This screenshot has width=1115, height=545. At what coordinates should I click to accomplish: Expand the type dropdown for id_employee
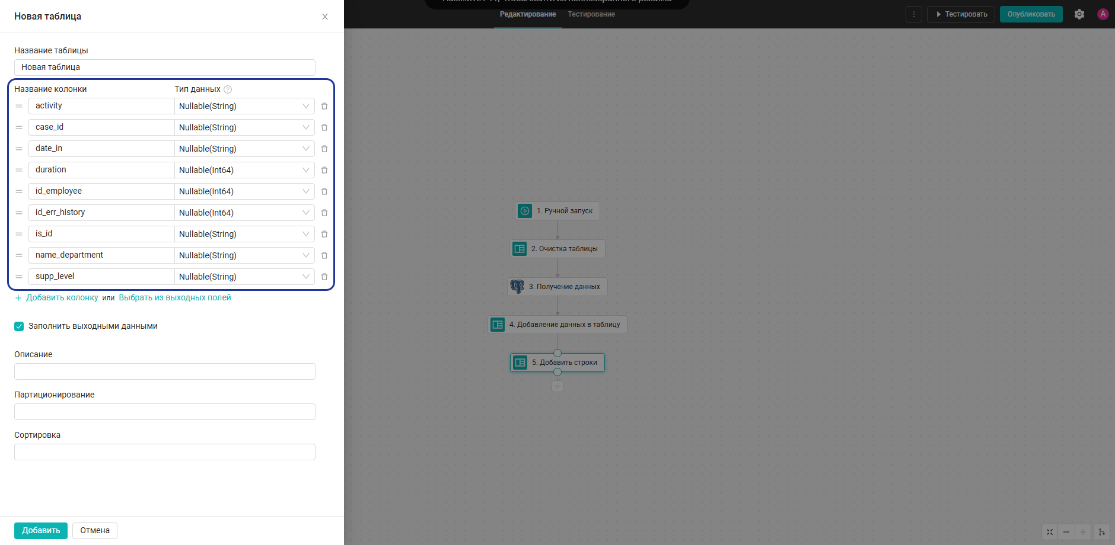244,191
